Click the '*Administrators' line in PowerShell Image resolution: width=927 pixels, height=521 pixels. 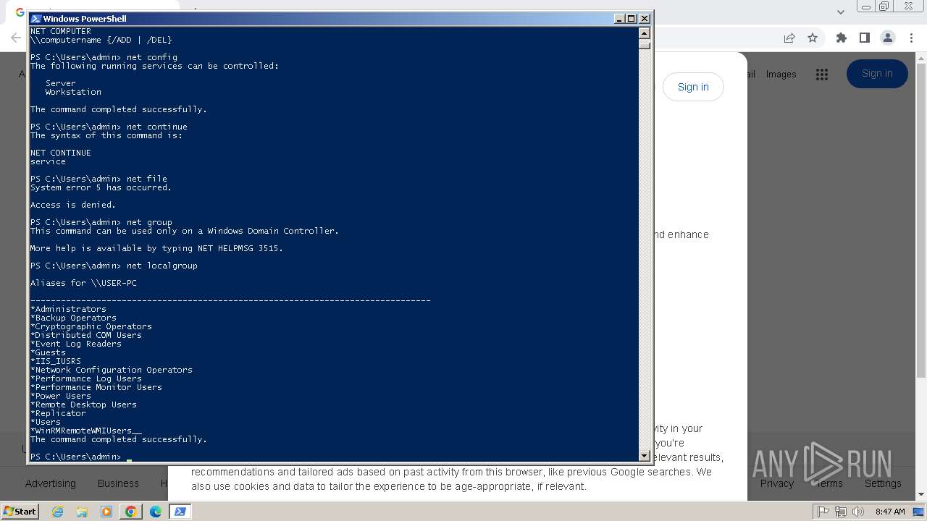tap(68, 309)
